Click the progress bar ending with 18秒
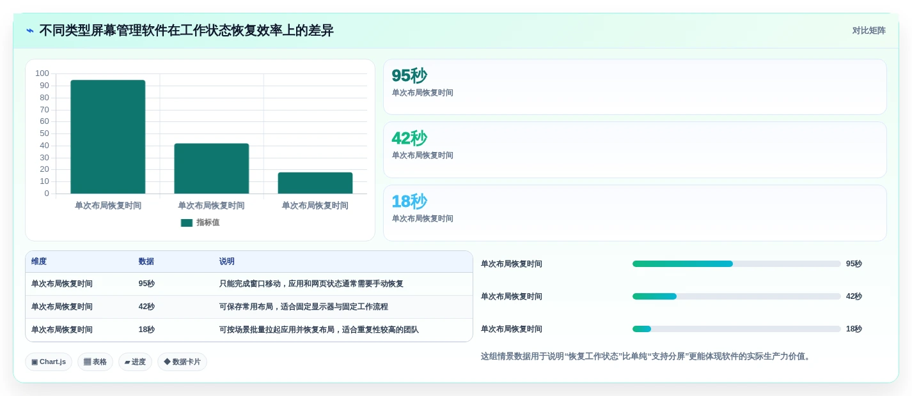 pyautogui.click(x=737, y=329)
